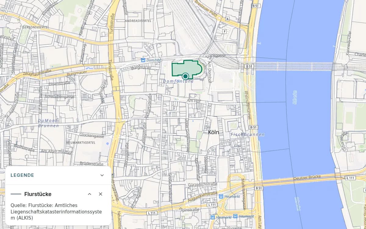Click the Am Alten Posthof label
Screen dimensions: 366x229
point(56,151)
